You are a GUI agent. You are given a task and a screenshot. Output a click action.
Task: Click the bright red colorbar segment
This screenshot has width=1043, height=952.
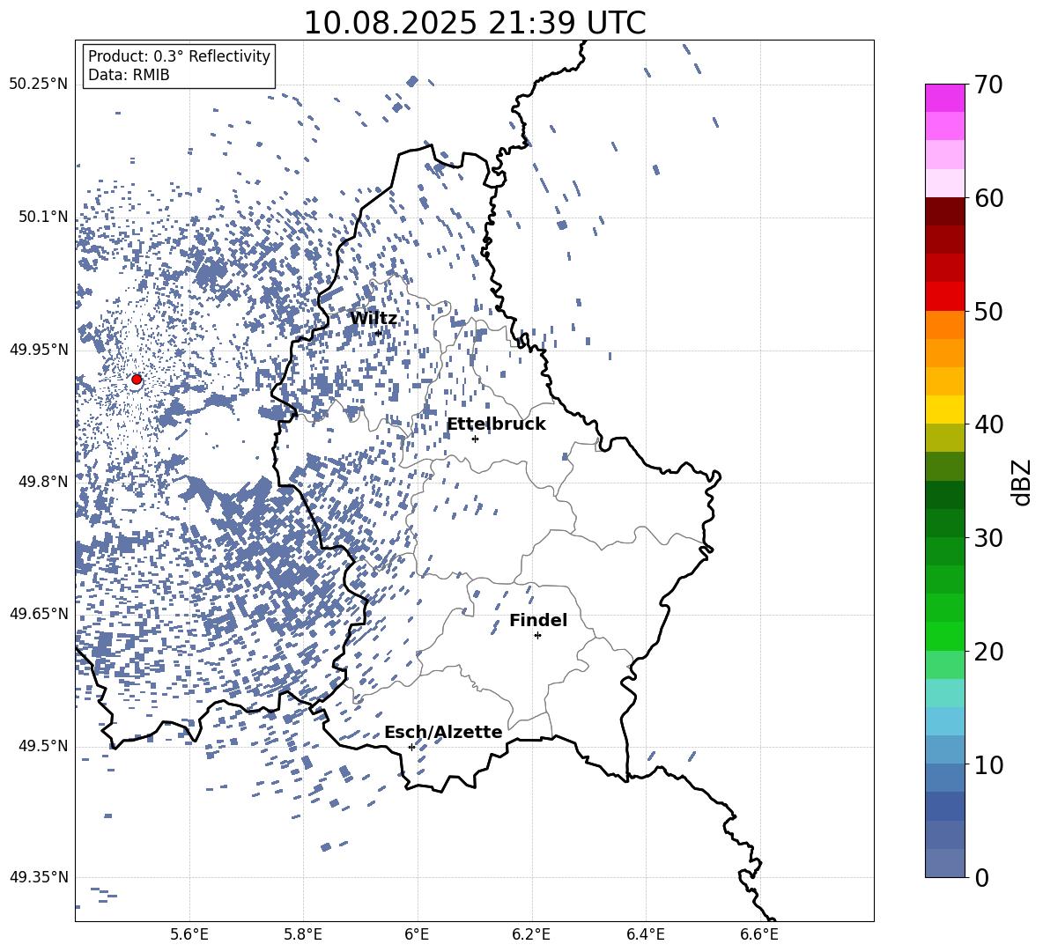click(944, 297)
